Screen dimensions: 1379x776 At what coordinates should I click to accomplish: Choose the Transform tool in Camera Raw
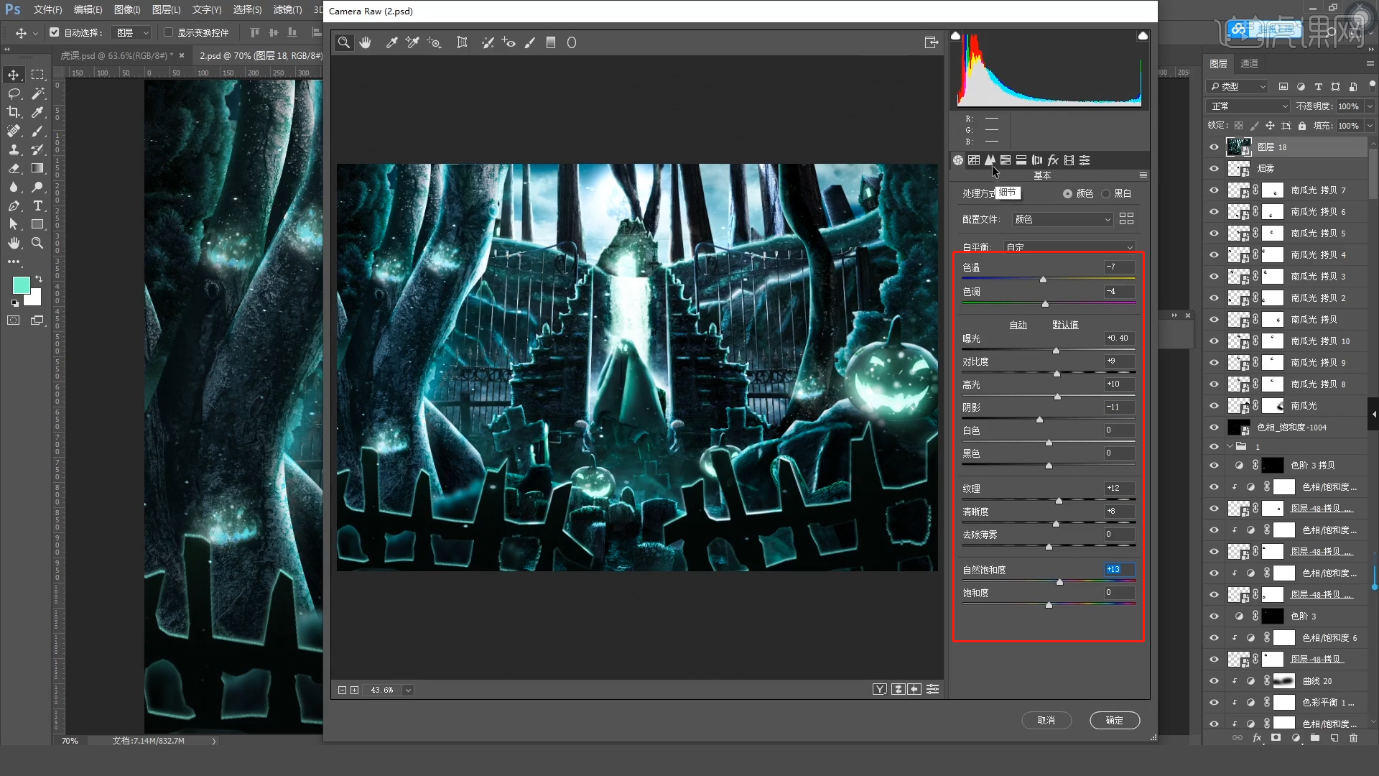tap(462, 43)
